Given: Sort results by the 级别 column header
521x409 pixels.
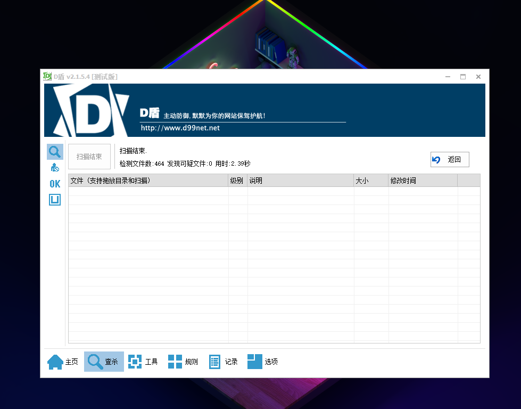Looking at the screenshot, I should point(237,180).
